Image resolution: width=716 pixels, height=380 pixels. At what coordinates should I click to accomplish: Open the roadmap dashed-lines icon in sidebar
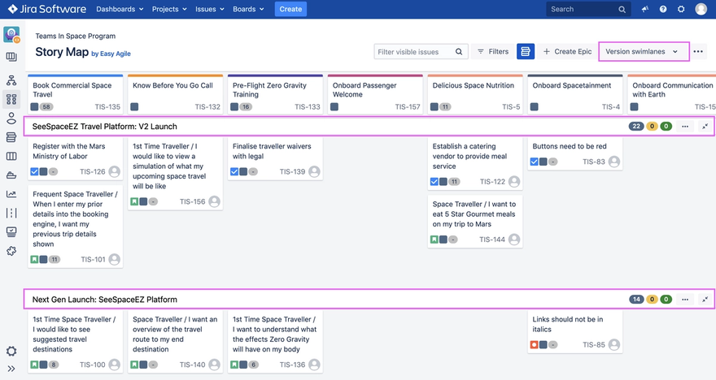(x=11, y=213)
